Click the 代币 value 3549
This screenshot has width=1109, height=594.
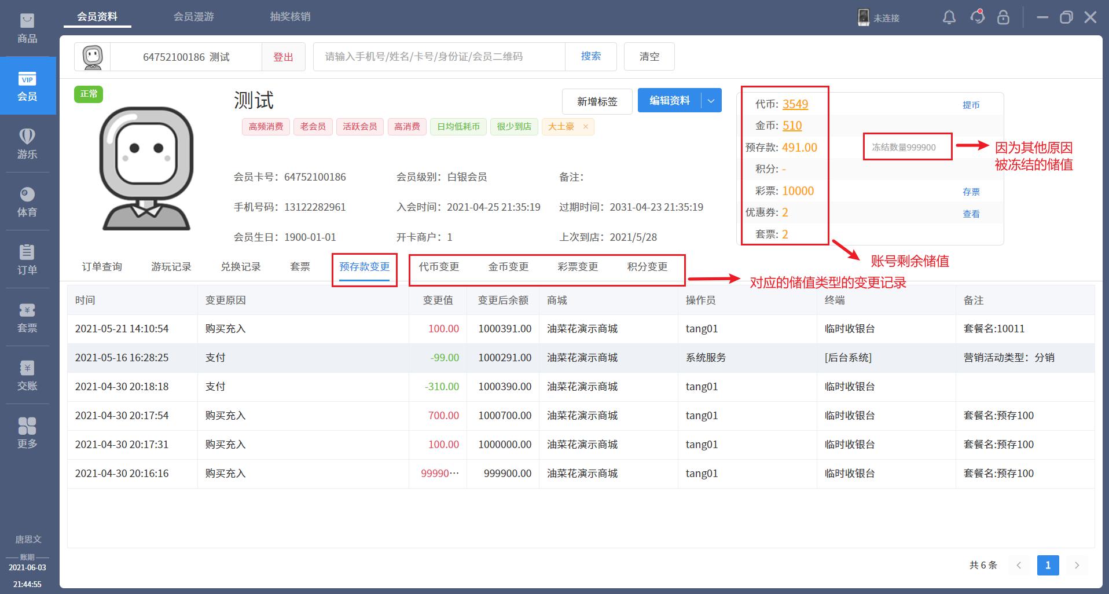[795, 104]
